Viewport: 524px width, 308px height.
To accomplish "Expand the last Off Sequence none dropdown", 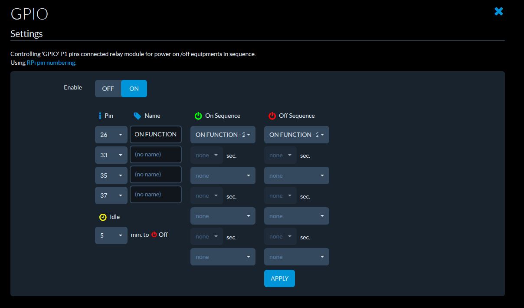I will pos(296,257).
